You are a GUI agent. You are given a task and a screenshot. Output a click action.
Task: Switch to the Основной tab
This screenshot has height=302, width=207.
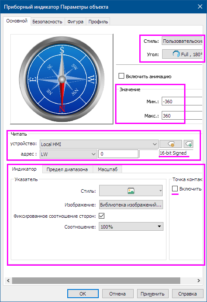coord(17,21)
